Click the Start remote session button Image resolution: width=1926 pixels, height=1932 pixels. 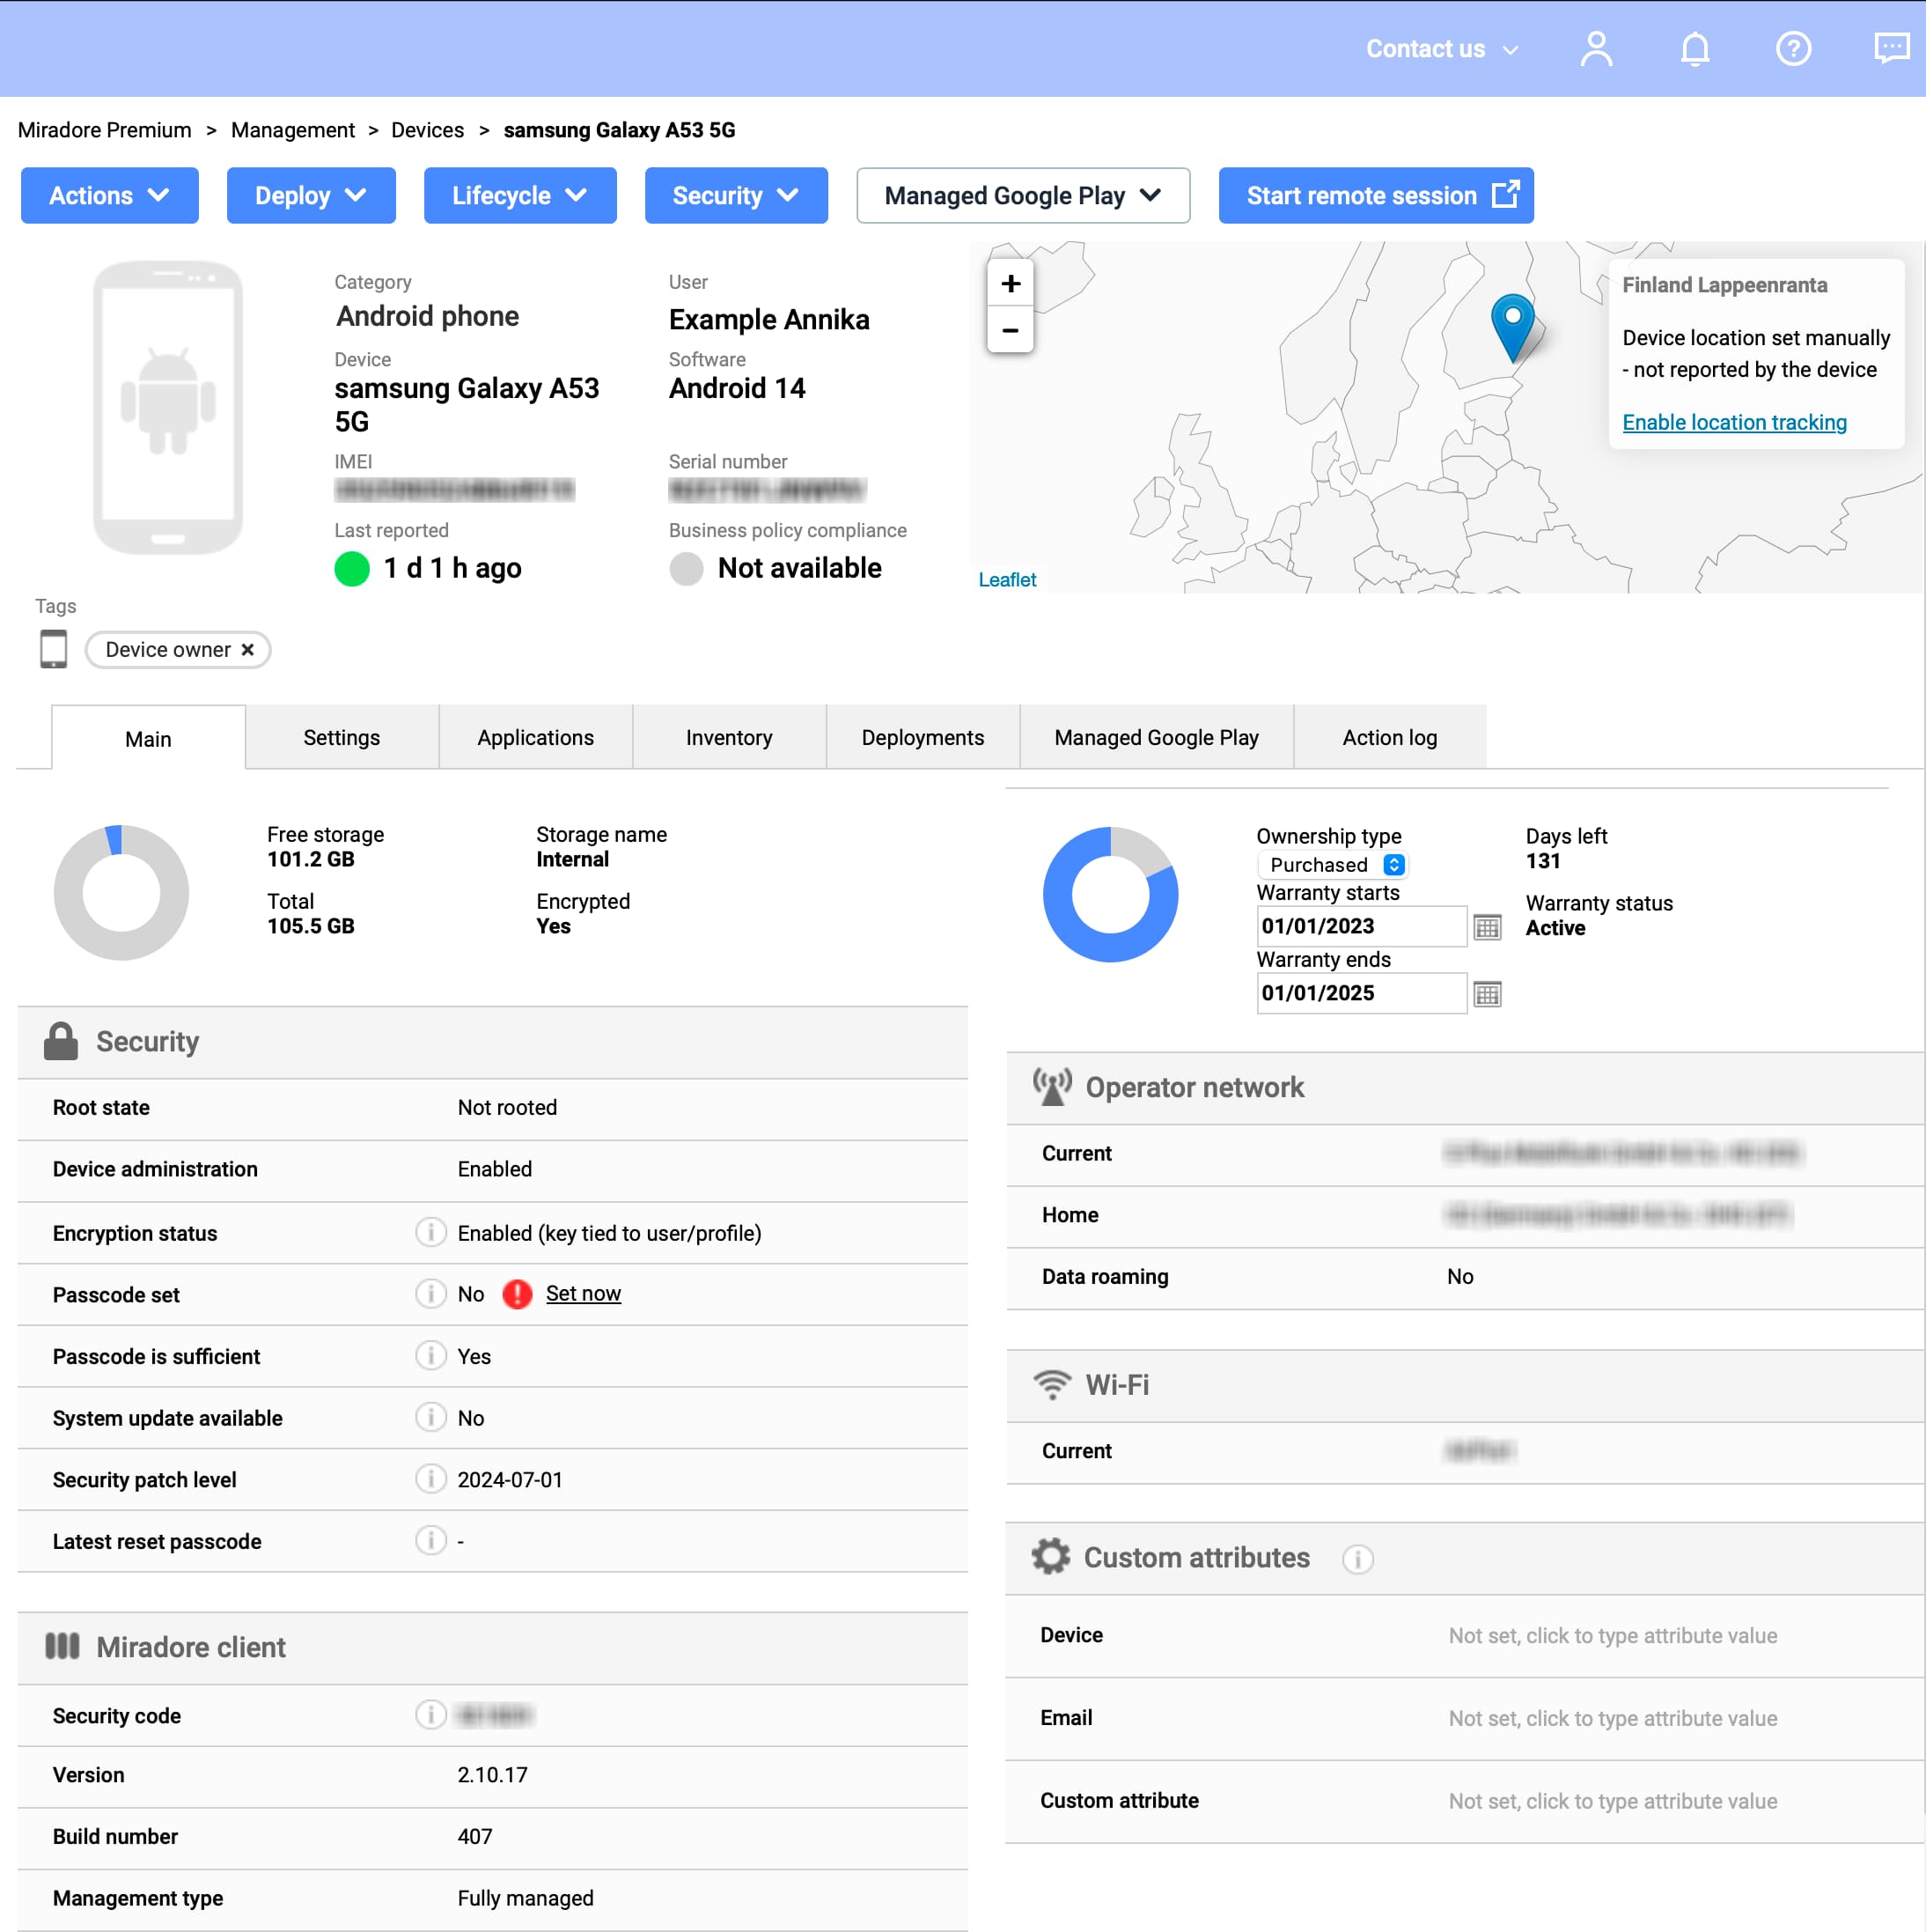[x=1374, y=196]
